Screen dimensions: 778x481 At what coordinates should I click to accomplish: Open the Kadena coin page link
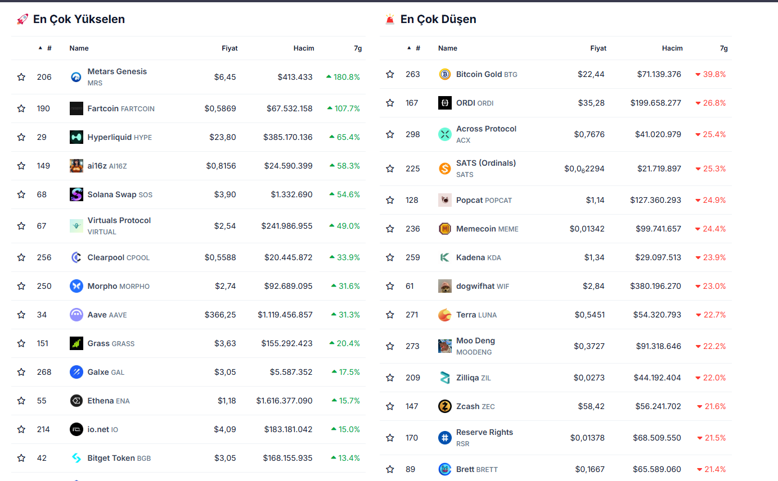(479, 257)
